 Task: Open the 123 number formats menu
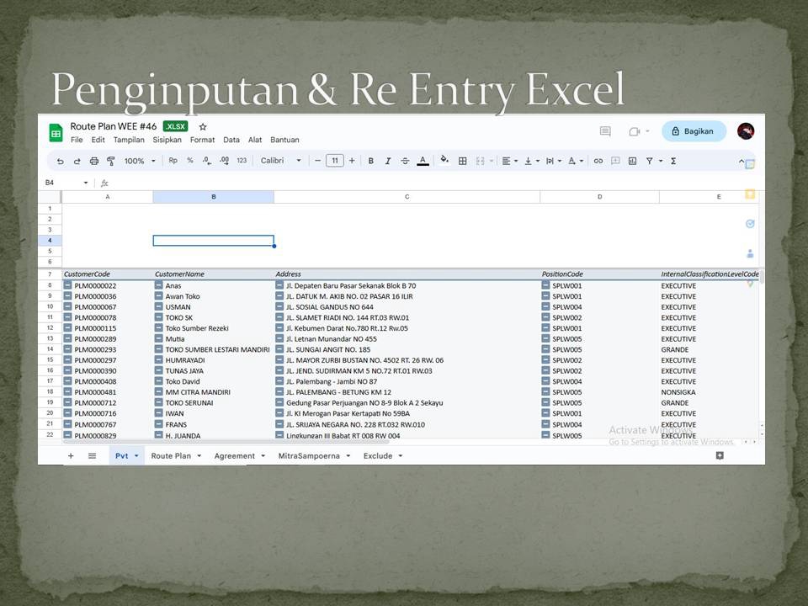click(242, 161)
